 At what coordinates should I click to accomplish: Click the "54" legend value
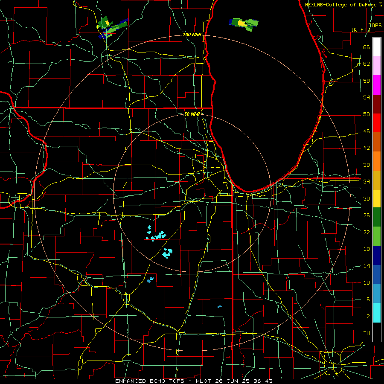(x=367, y=97)
